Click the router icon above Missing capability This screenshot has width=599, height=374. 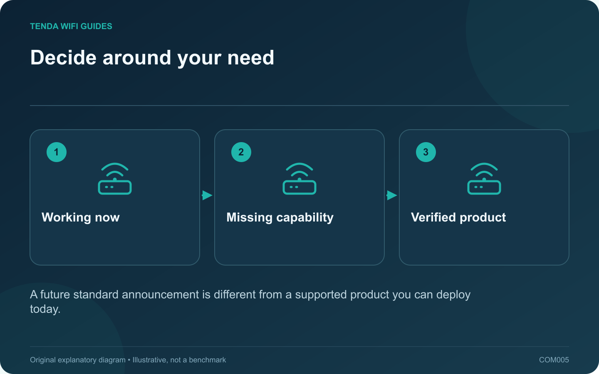pos(299,179)
